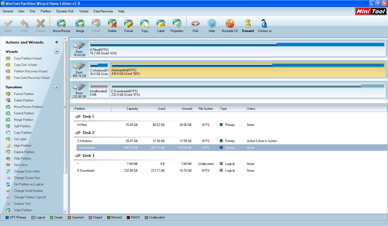Viewport: 388px width, 226px height.
Task: Sort by Capacity column header
Action: tap(125, 109)
